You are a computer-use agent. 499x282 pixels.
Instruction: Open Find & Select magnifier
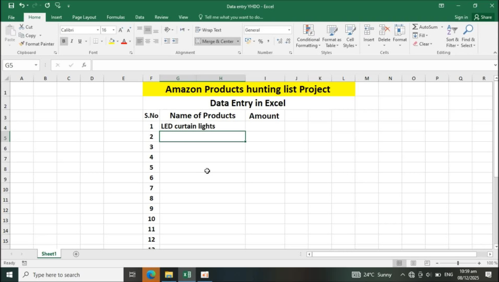click(468, 36)
